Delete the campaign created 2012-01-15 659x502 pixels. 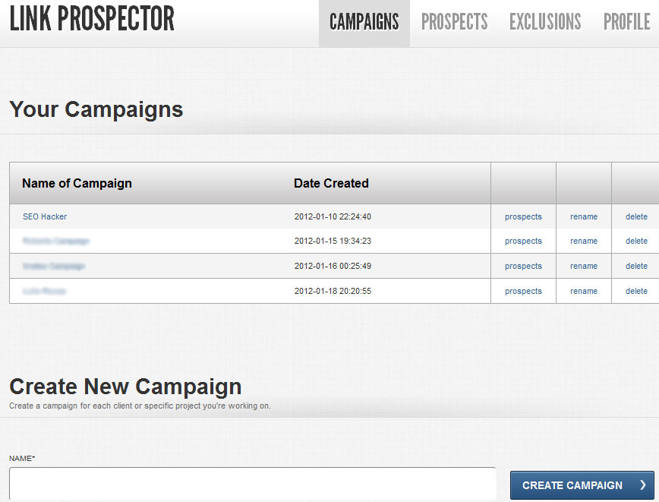(x=636, y=241)
